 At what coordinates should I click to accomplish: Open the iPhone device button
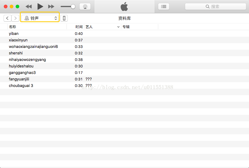(64, 18)
